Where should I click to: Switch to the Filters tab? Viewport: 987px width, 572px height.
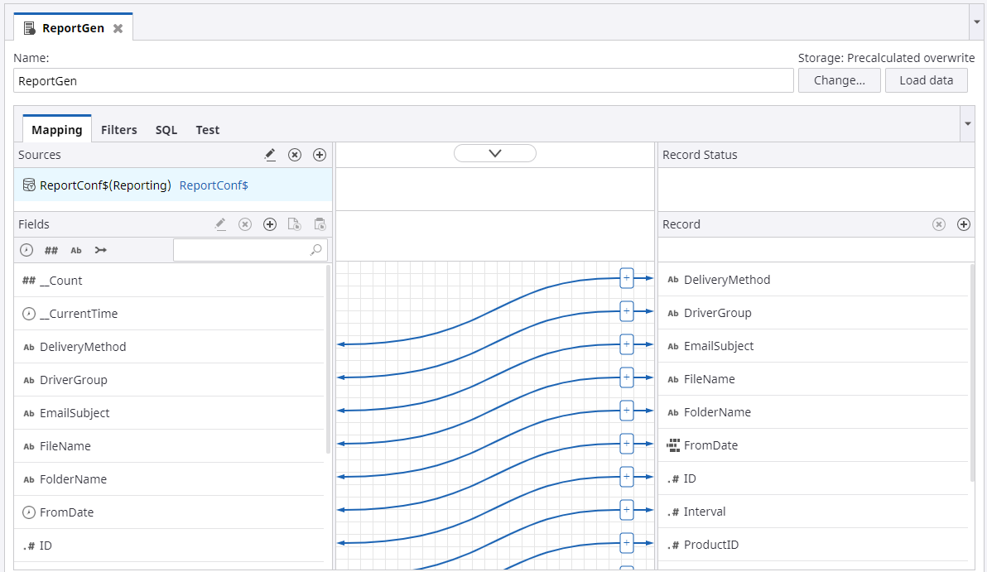118,130
